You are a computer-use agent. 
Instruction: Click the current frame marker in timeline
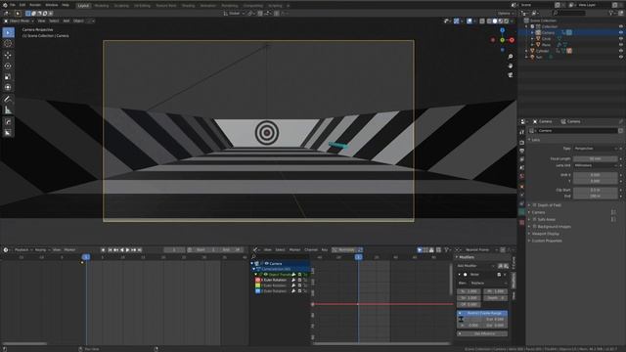click(86, 257)
